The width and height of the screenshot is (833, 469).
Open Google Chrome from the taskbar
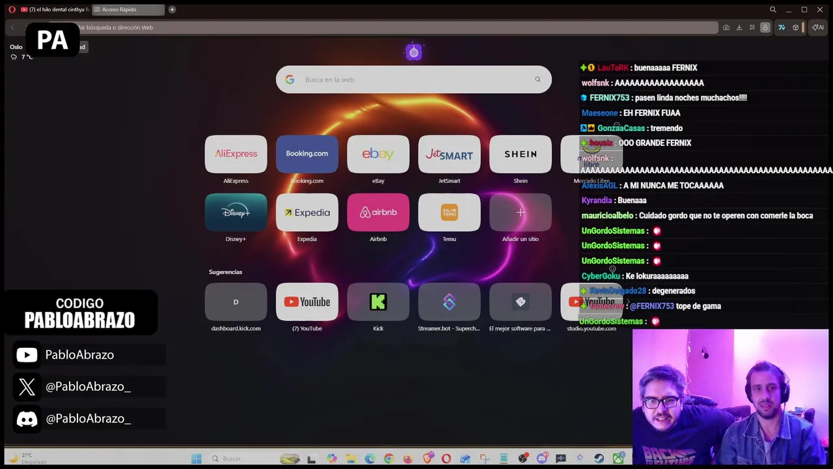click(389, 459)
